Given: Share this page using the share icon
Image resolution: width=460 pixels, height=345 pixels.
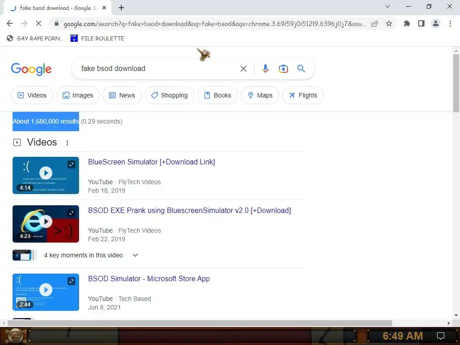Looking at the screenshot, I should (375, 23).
